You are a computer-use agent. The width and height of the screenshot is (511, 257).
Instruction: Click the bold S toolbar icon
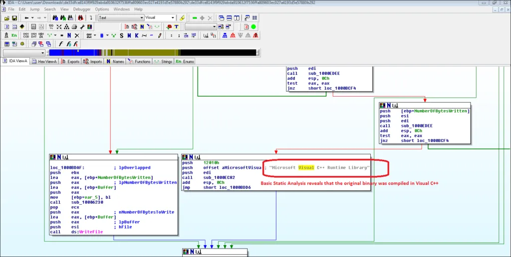tap(122, 35)
